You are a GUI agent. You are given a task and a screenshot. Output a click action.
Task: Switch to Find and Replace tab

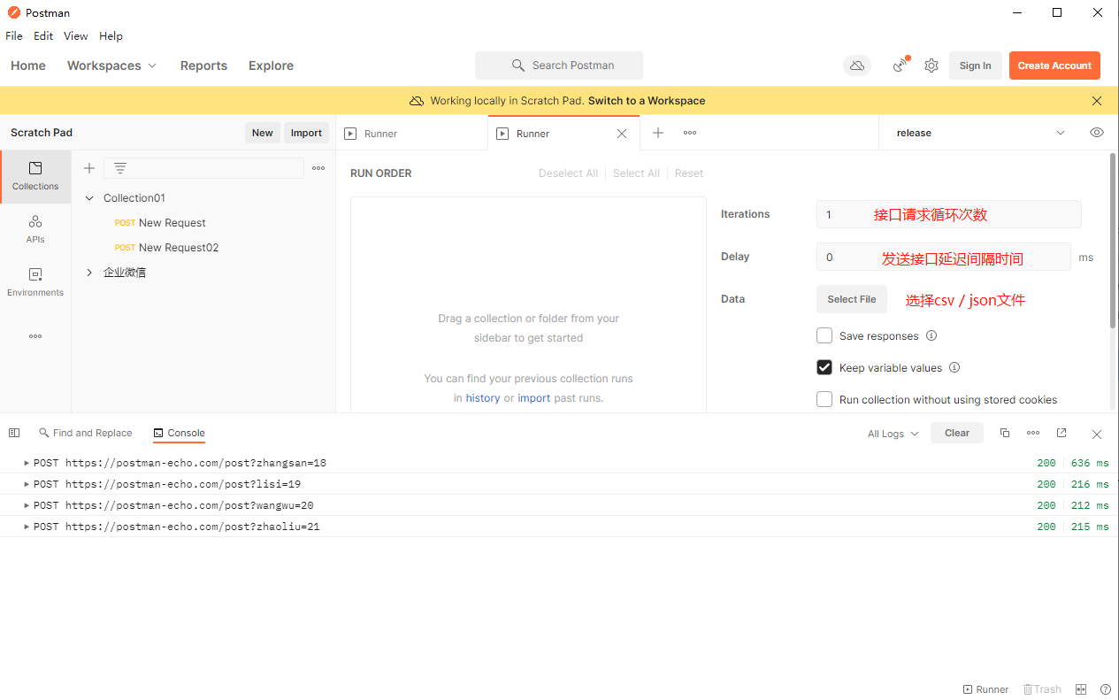coord(85,433)
